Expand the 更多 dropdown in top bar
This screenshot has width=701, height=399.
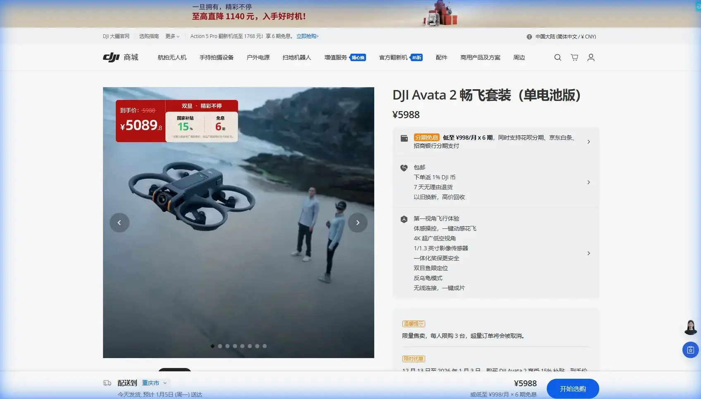click(x=172, y=36)
